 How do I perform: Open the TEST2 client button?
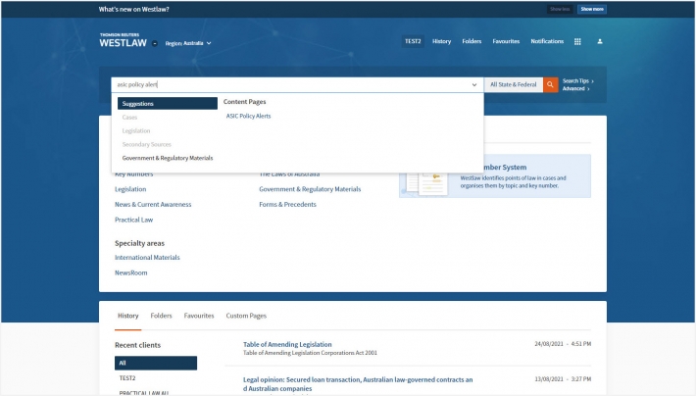413,41
